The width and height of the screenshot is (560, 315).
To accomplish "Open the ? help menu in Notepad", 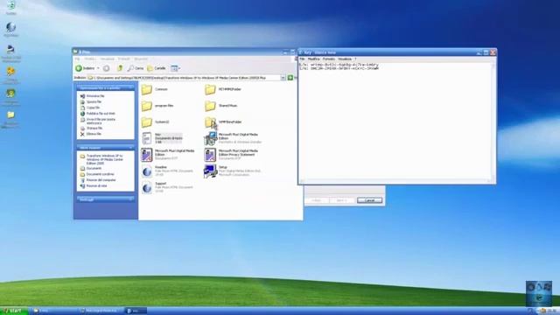I will tap(355, 59).
